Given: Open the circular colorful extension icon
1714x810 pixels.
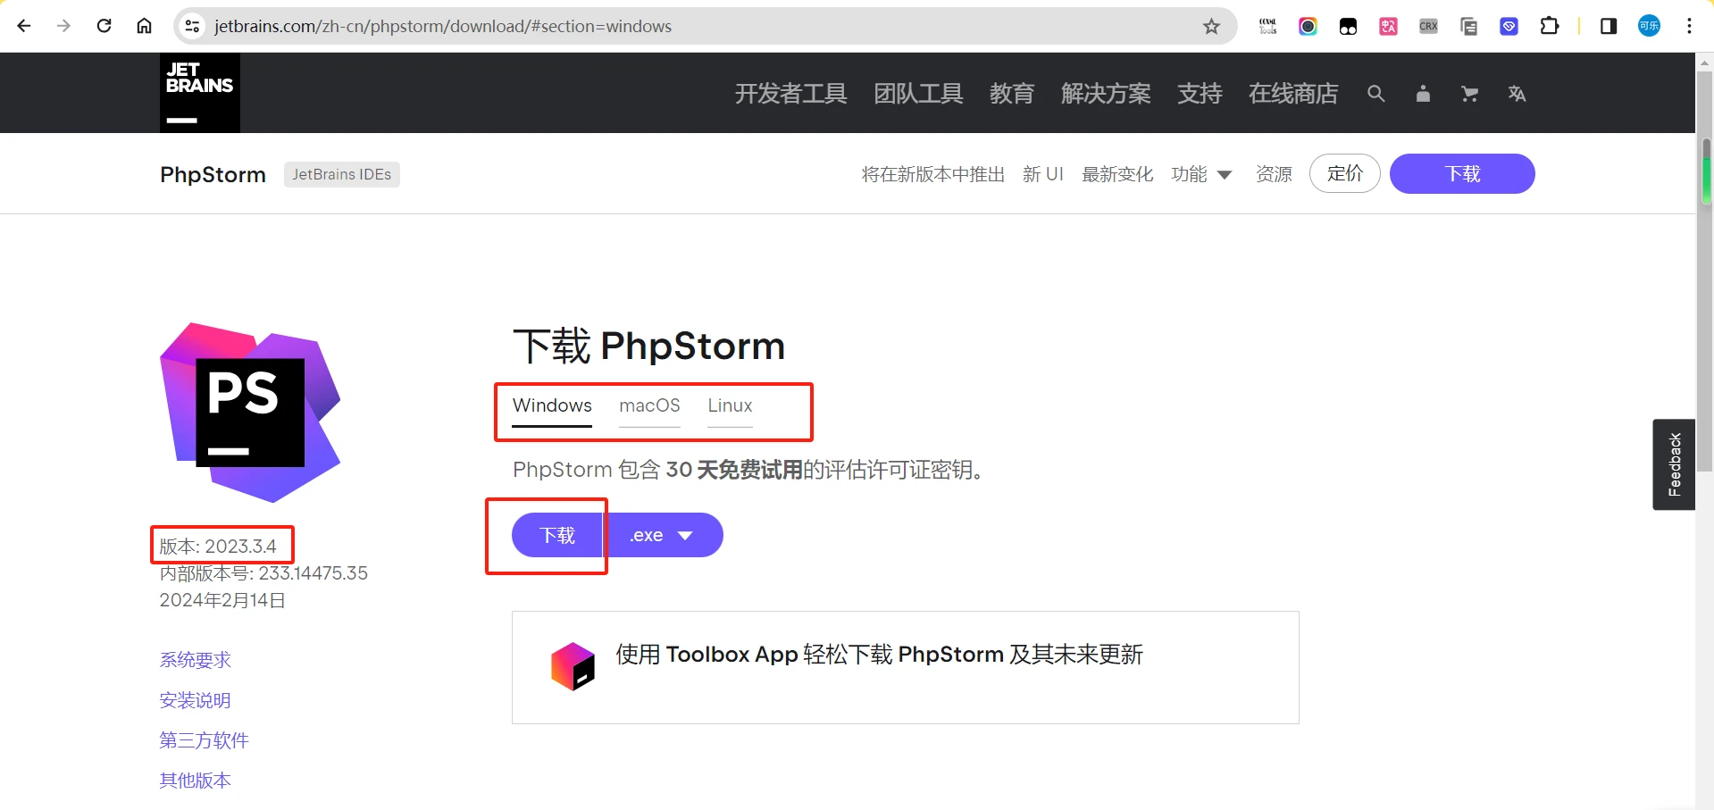Looking at the screenshot, I should pyautogui.click(x=1308, y=26).
